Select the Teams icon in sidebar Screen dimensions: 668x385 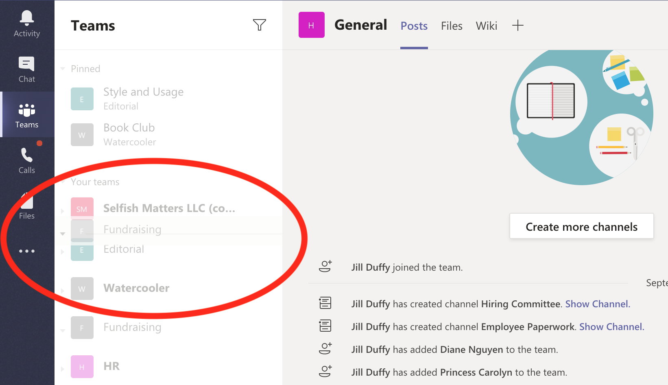pyautogui.click(x=27, y=110)
